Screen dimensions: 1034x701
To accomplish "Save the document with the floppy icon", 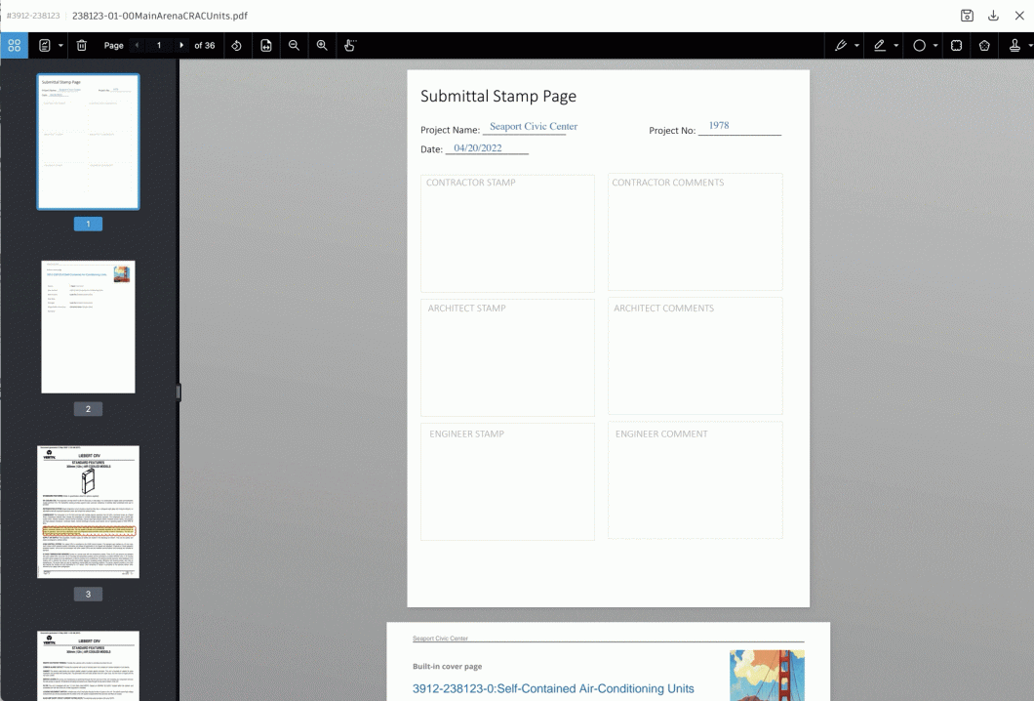I will tap(967, 16).
